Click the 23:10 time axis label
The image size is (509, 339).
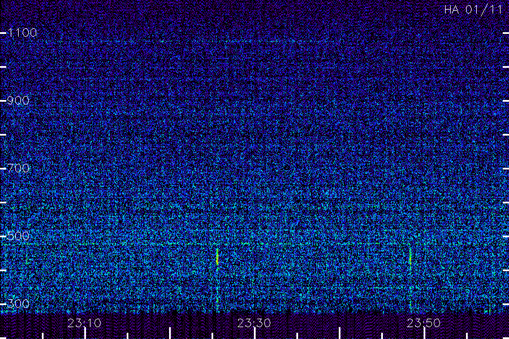click(x=84, y=323)
